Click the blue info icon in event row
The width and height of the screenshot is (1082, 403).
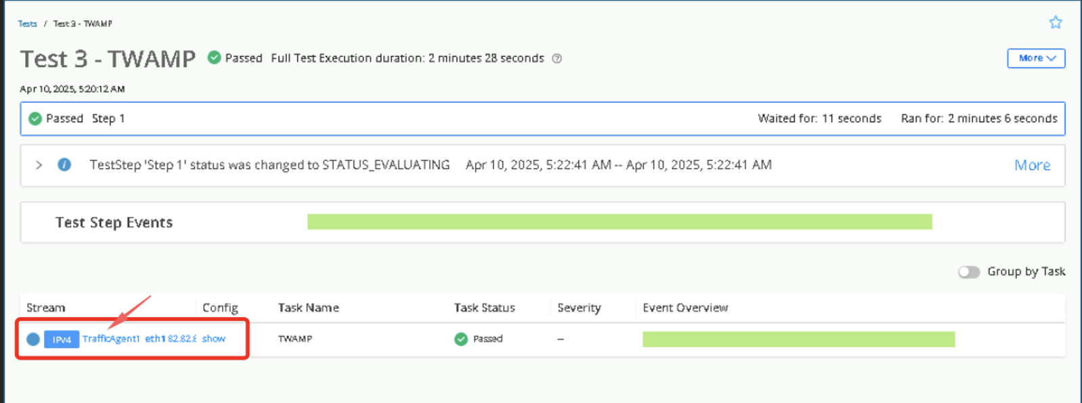64,165
